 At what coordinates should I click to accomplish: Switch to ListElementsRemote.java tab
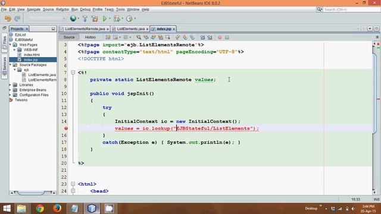pos(85,29)
